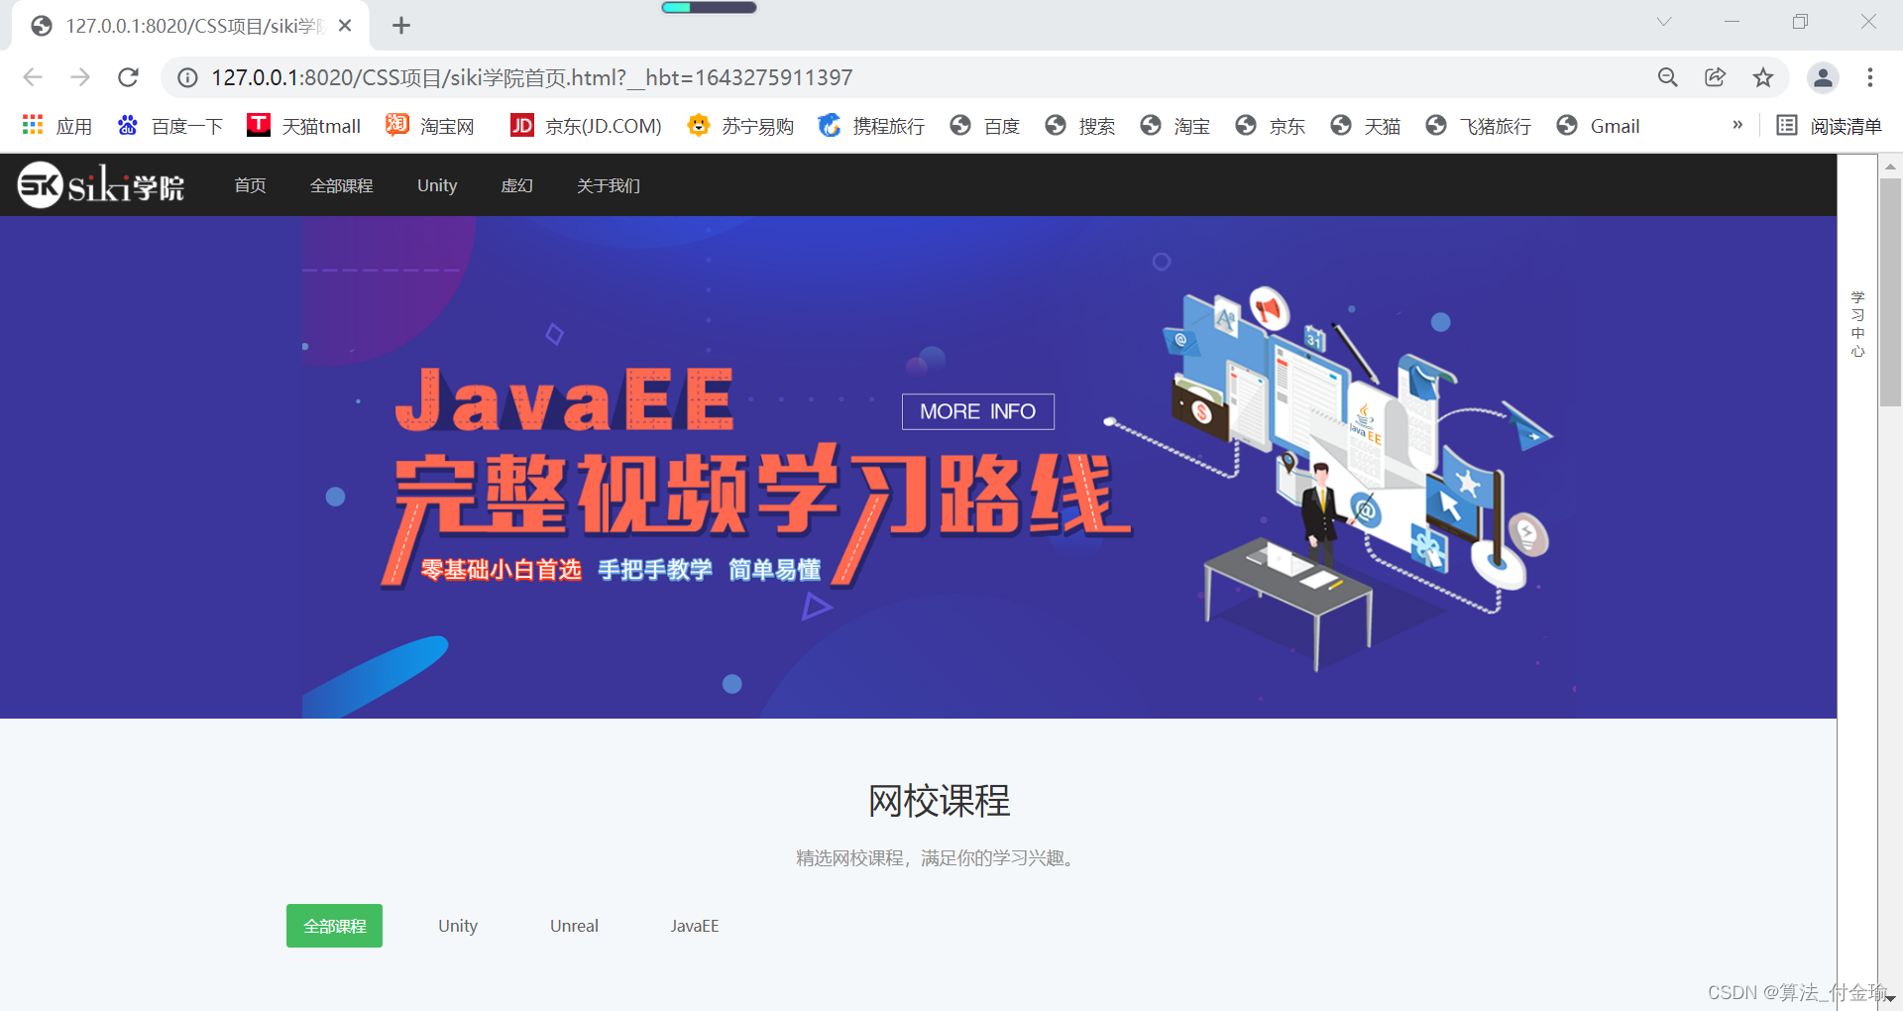The image size is (1903, 1011).
Task: Click the MORE INFO banner button
Action: (x=977, y=411)
